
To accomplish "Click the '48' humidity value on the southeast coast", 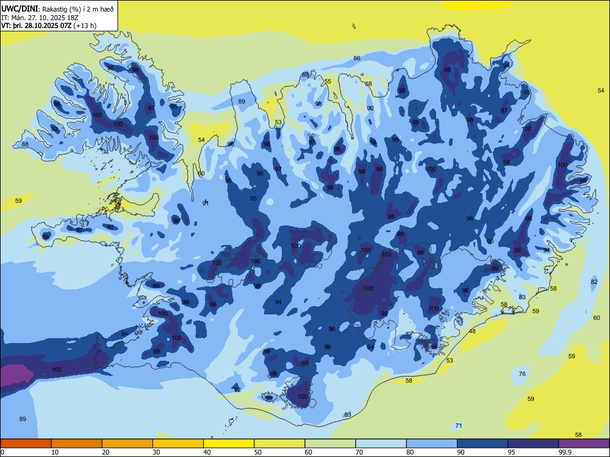I will pos(472,331).
